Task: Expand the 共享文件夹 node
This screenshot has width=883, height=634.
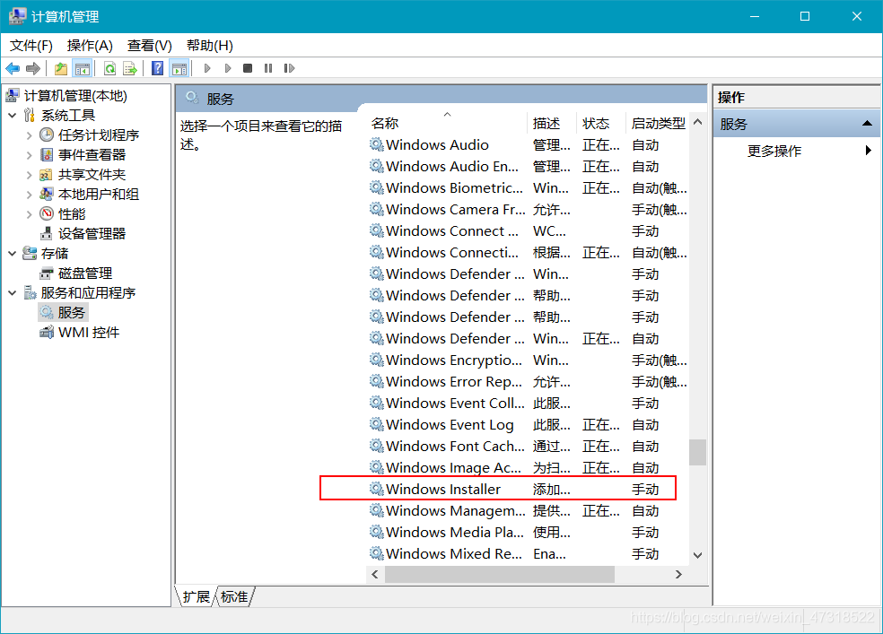Action: [30, 174]
